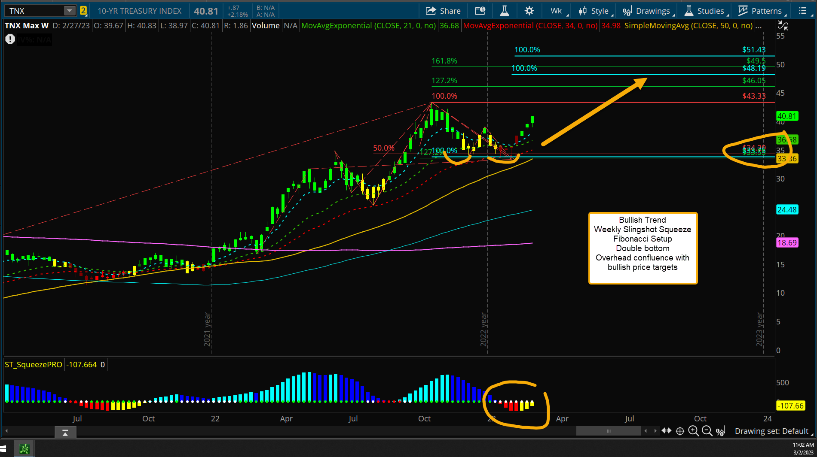Image resolution: width=817 pixels, height=457 pixels.
Task: Click the chart alerts notification icon
Action: [x=480, y=11]
